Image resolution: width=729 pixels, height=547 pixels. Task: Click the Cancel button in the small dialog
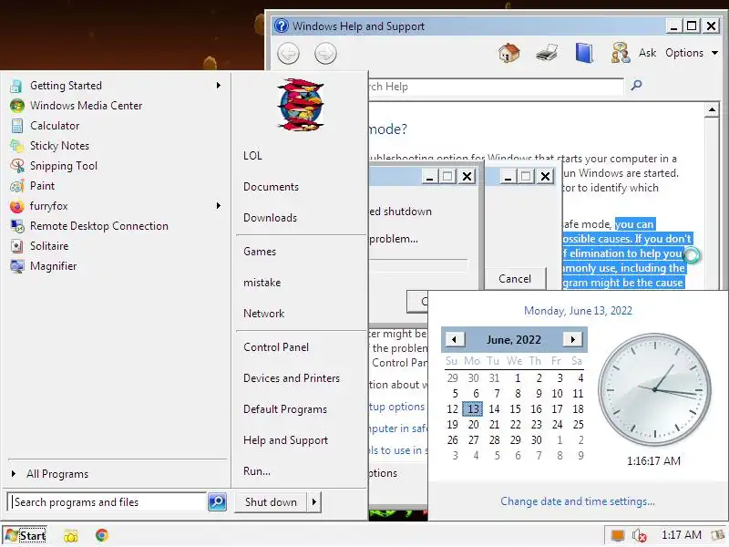(515, 279)
